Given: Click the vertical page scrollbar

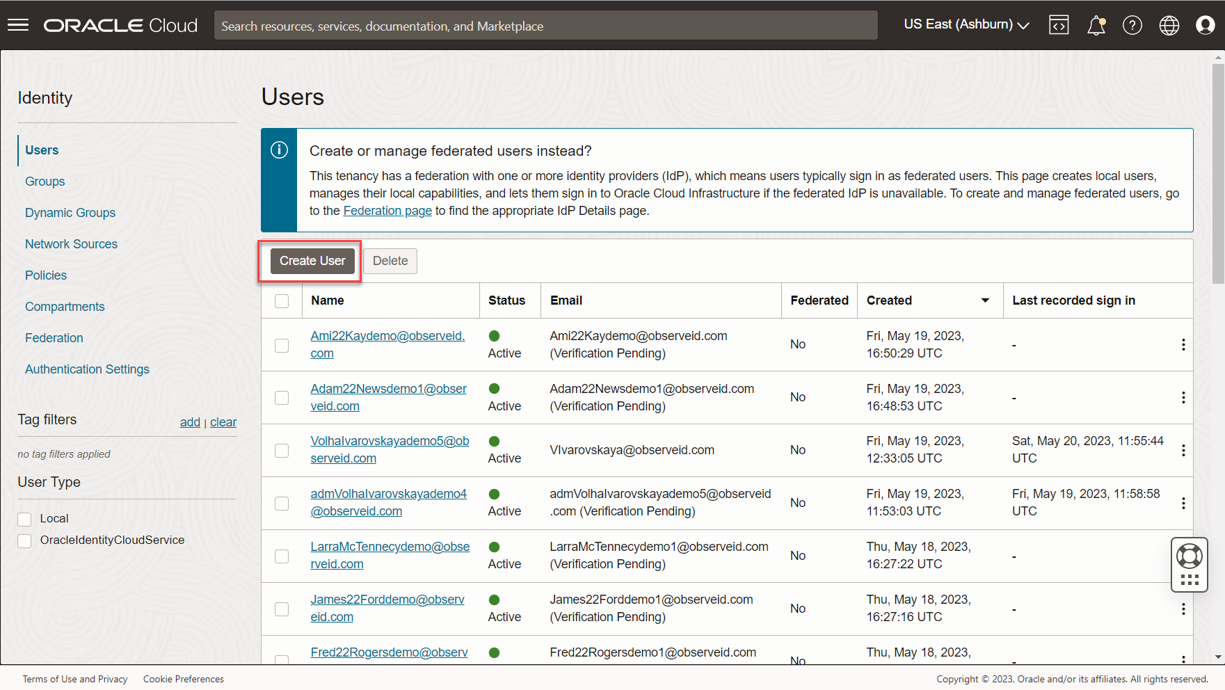Looking at the screenshot, I should (x=1217, y=174).
